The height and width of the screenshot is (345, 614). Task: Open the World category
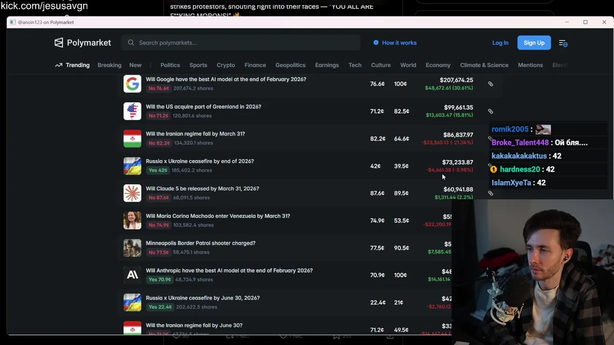(408, 65)
